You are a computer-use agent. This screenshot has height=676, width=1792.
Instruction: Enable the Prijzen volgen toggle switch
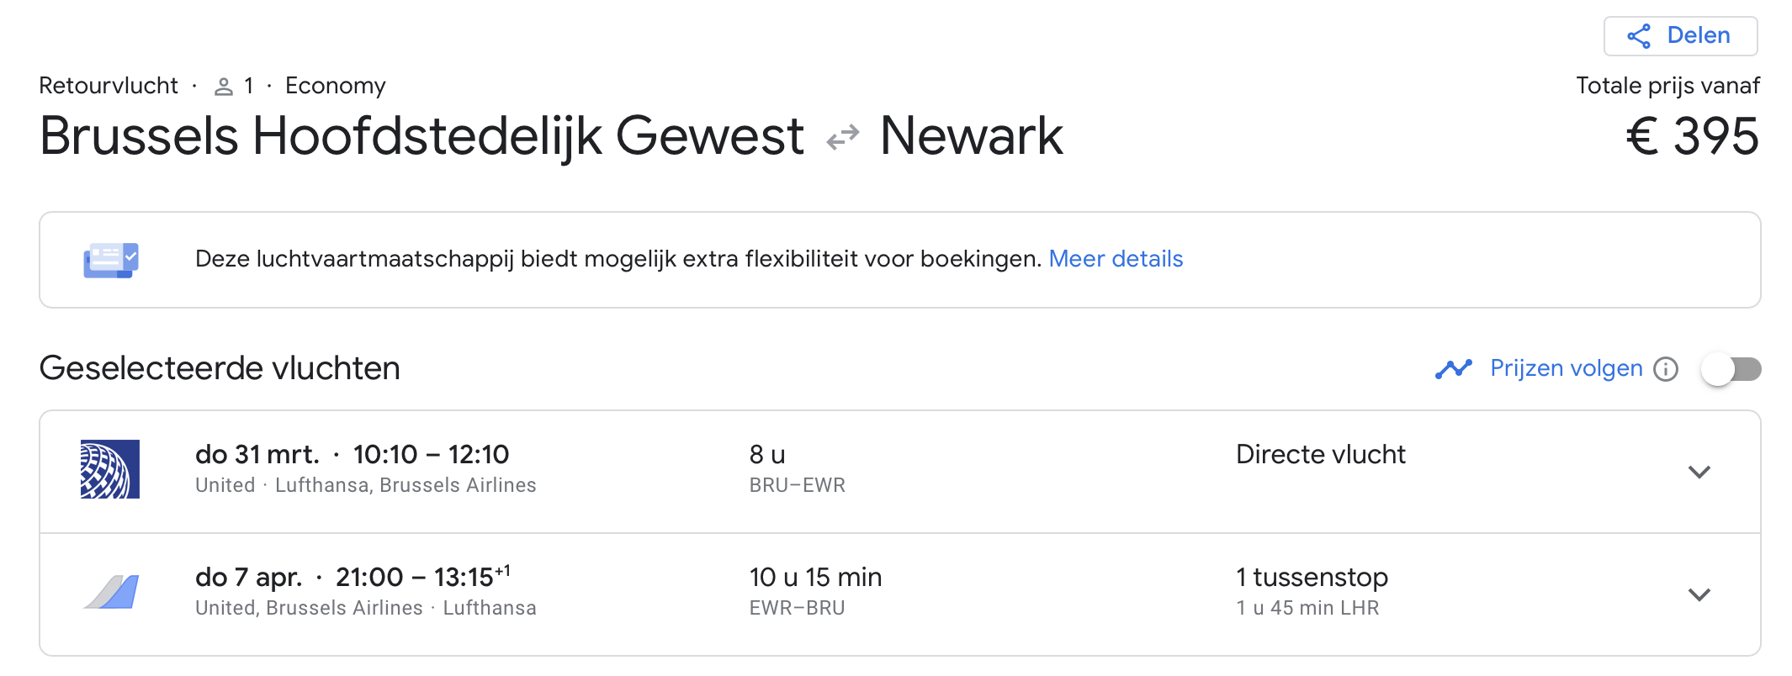[1730, 369]
